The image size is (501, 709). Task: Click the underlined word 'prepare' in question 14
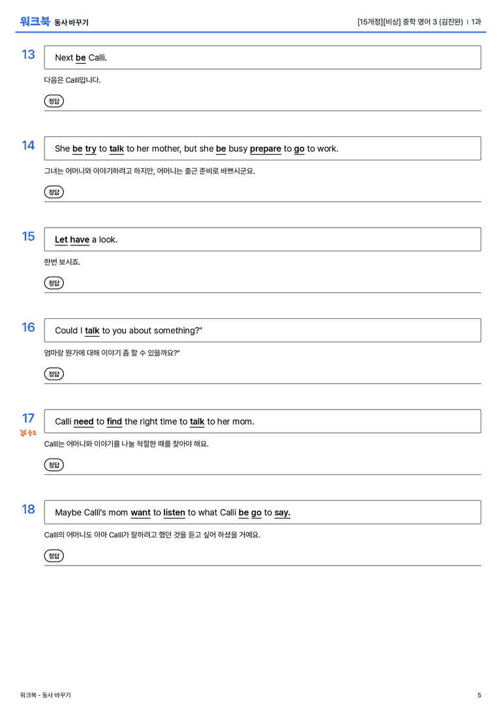pos(266,149)
